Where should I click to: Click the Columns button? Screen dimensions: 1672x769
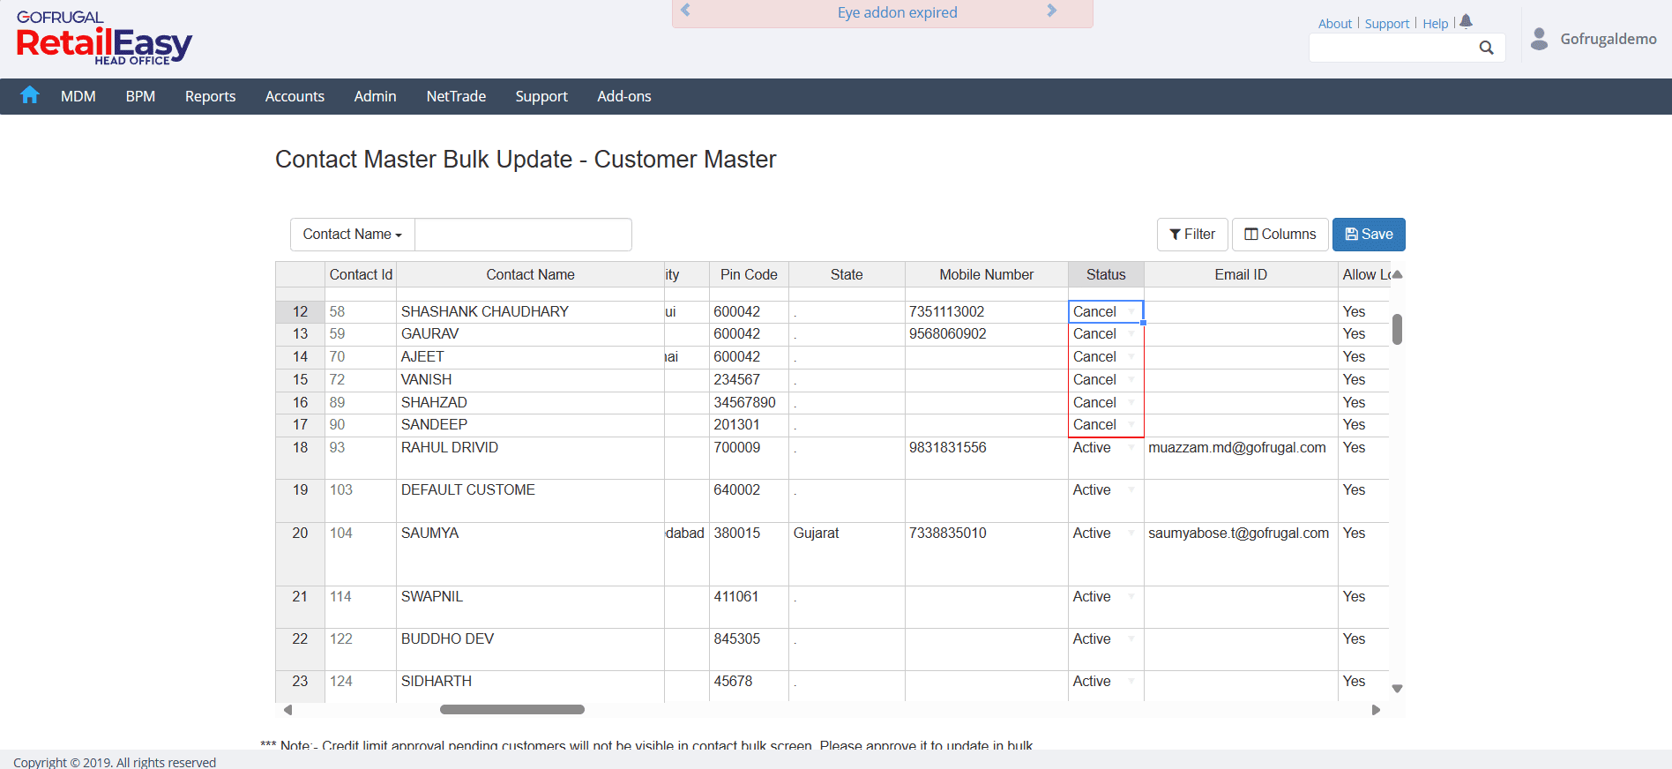(x=1279, y=235)
